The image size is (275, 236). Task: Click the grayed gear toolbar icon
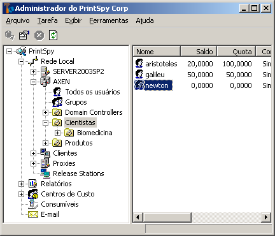(10, 35)
